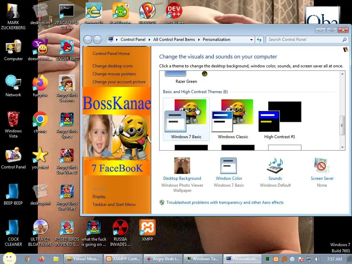The width and height of the screenshot is (352, 264).
Task: Select the High Contrast #1 theme
Action: click(279, 119)
